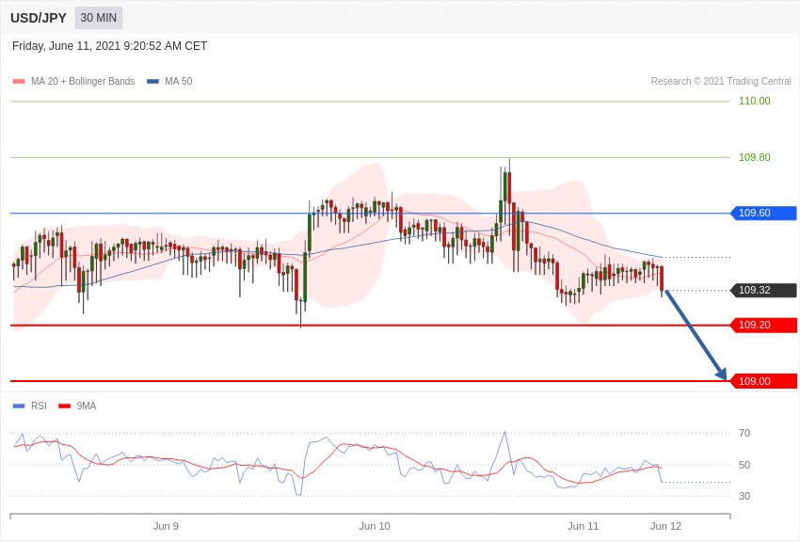Click the USD/JPY pair title
The height and width of the screenshot is (542, 800).
(x=39, y=18)
